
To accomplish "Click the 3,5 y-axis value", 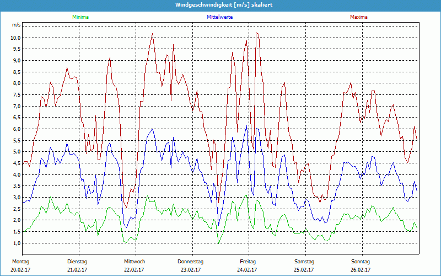I will coord(17,186).
